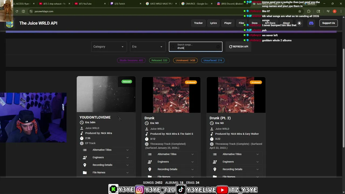345x194 pixels.
Task: Open the Discord icon link in header
Action: pos(311,23)
